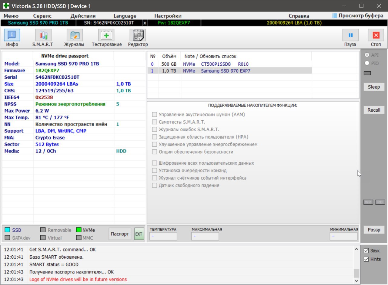Open the S.M.A.R.T toolbar icon
388x285 pixels.
point(43,35)
